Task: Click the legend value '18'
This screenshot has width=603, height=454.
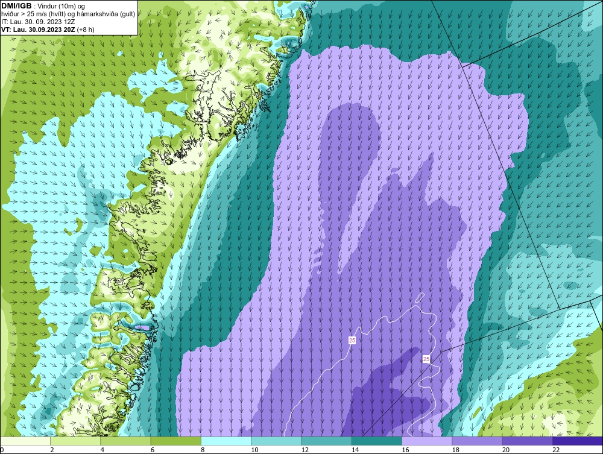Action: click(x=456, y=450)
